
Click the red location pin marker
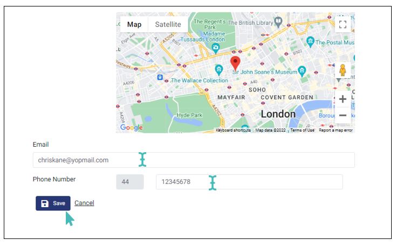pyautogui.click(x=235, y=64)
